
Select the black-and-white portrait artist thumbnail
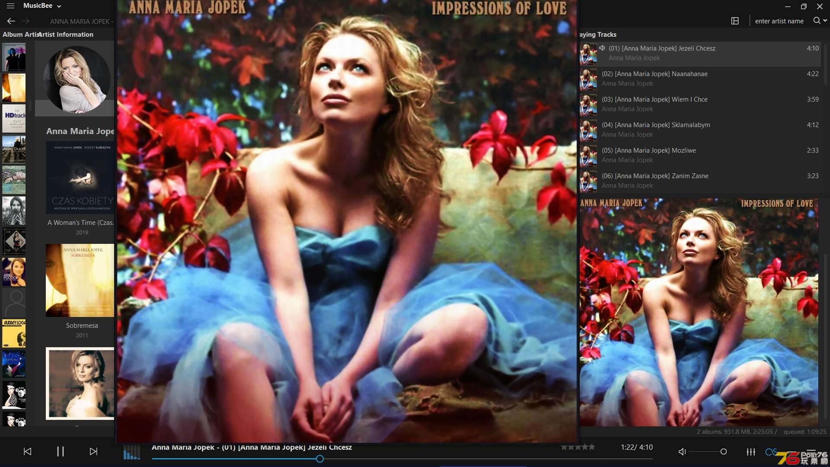(14, 211)
